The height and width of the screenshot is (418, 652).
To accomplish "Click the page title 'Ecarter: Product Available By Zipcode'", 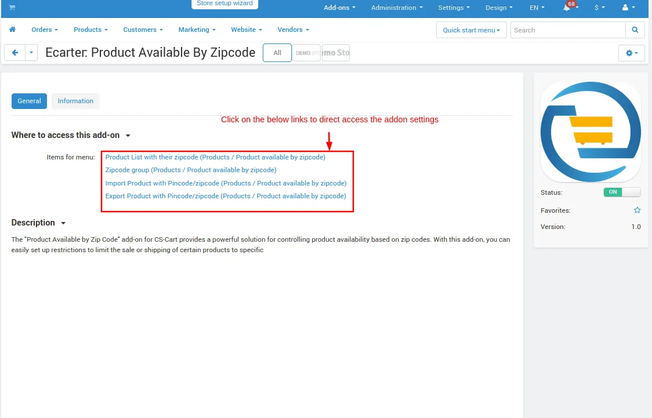I will [x=150, y=53].
